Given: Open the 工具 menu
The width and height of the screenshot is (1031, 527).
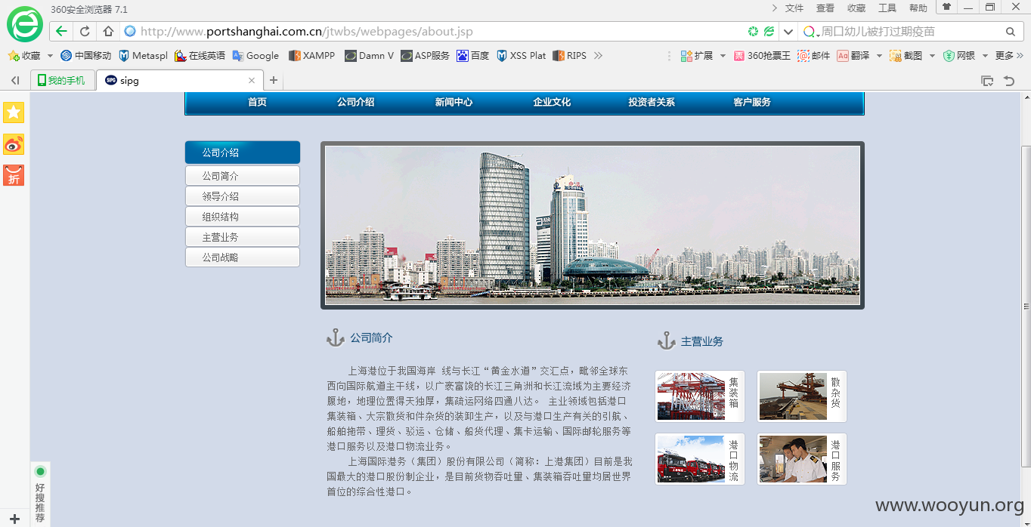Looking at the screenshot, I should (887, 8).
